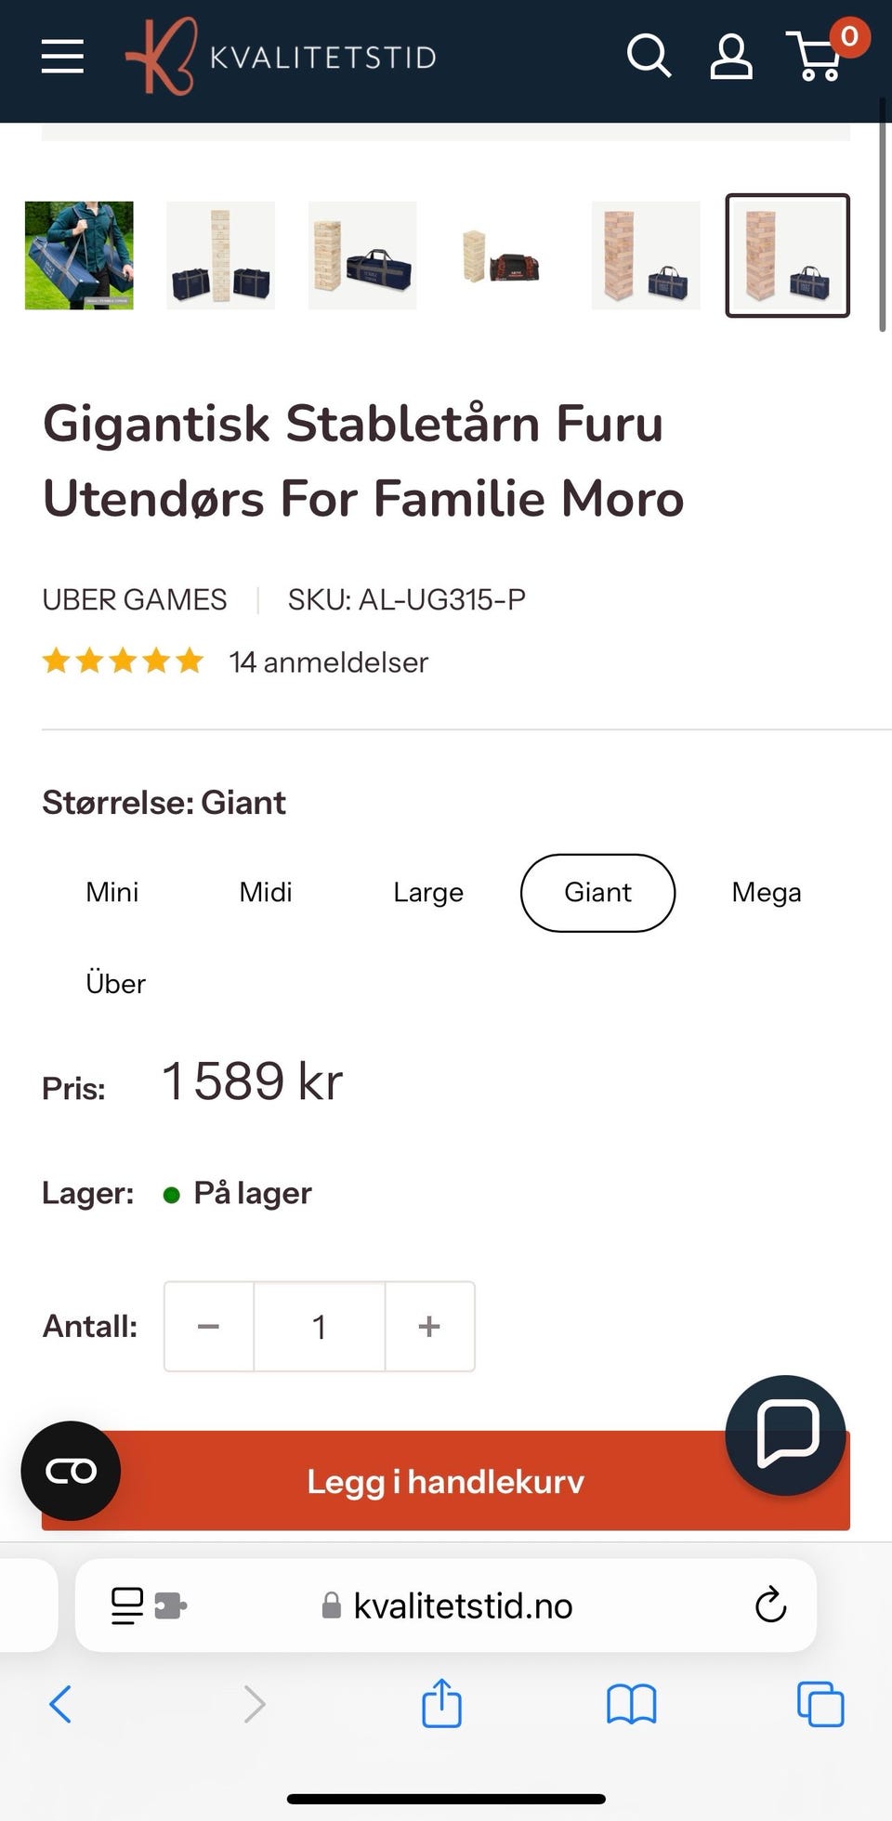This screenshot has height=1821, width=892.
Task: Open the chat bubble widget
Action: [786, 1435]
